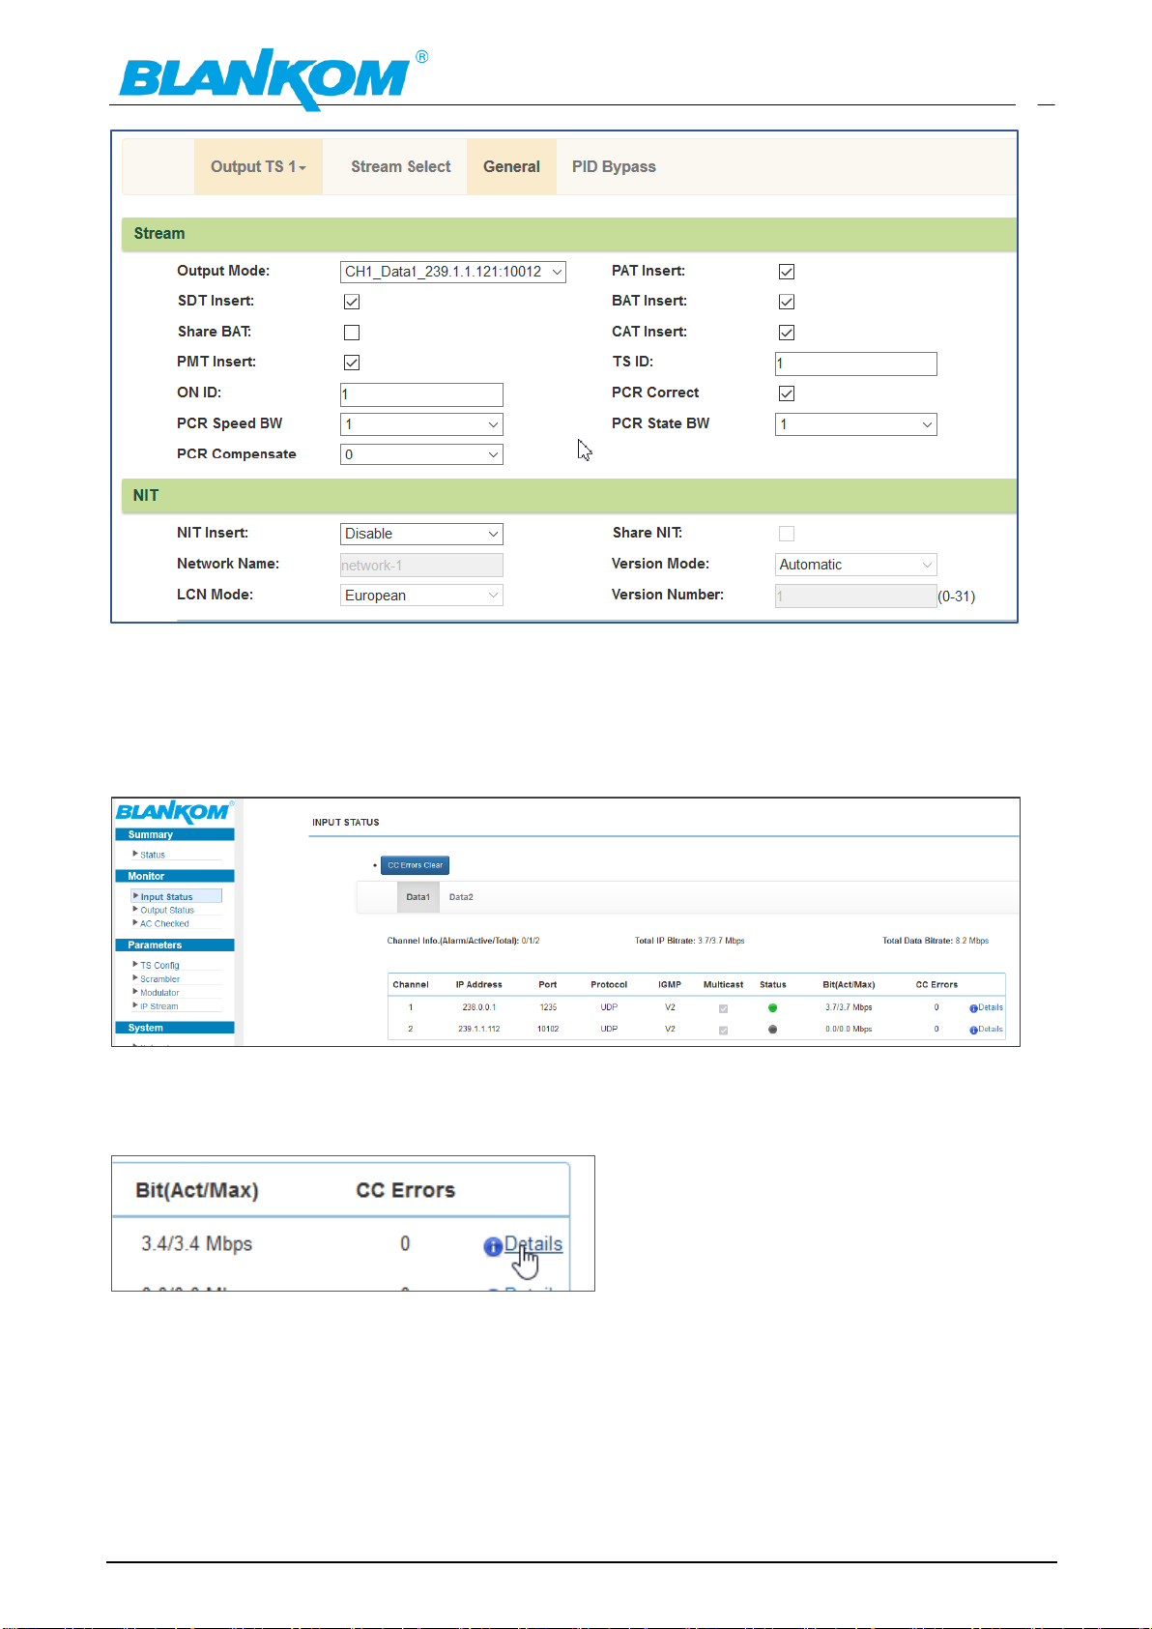Uncheck the CAT Insert checkbox
The height and width of the screenshot is (1629, 1152).
[x=787, y=333]
